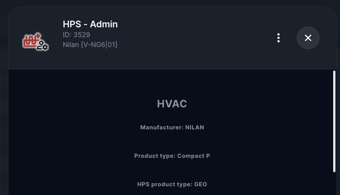Image resolution: width=340 pixels, height=195 pixels.
Task: Click the number 3529 in the header
Action: pos(82,35)
